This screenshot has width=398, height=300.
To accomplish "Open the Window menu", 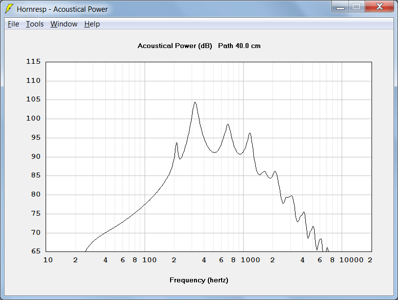I will (64, 24).
